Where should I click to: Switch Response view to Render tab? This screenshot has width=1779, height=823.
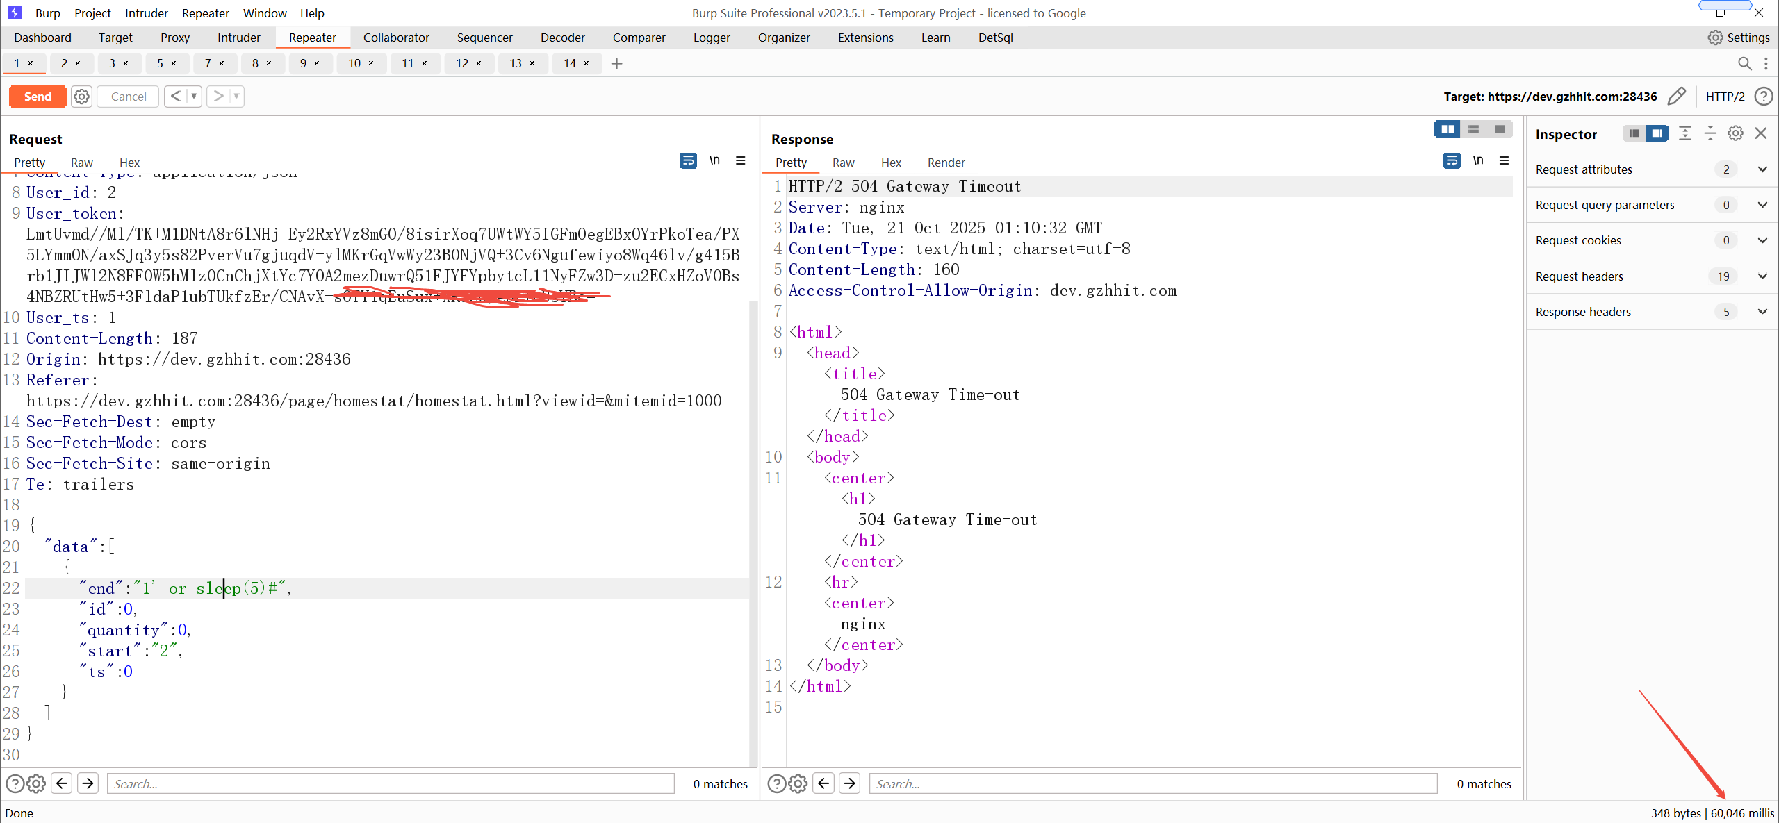[x=946, y=163]
